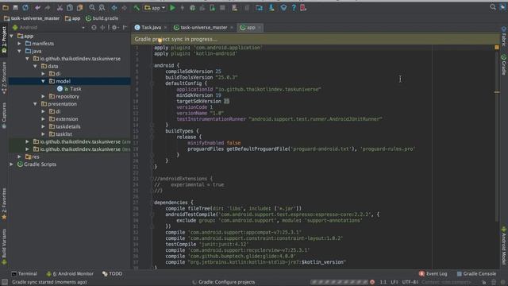Toggle the Structure tool window
Screen dimensions: 508x286
pos(4,78)
